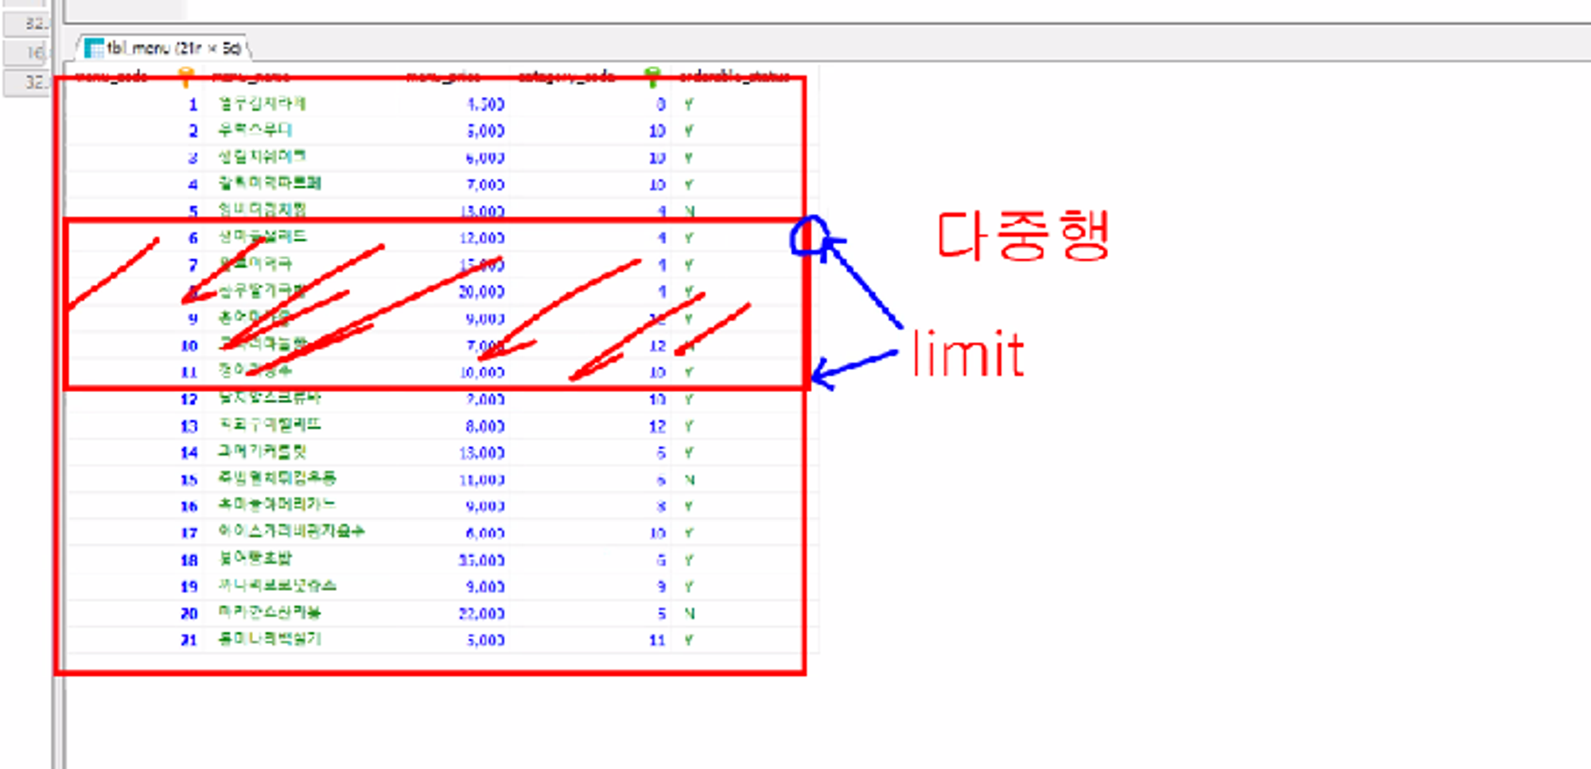
Task: Select menu_code cell with value 13
Action: pos(189,426)
